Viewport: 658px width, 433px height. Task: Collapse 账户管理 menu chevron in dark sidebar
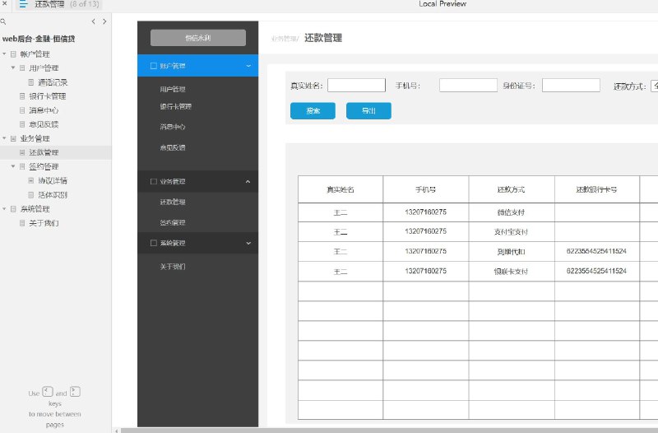(x=248, y=66)
